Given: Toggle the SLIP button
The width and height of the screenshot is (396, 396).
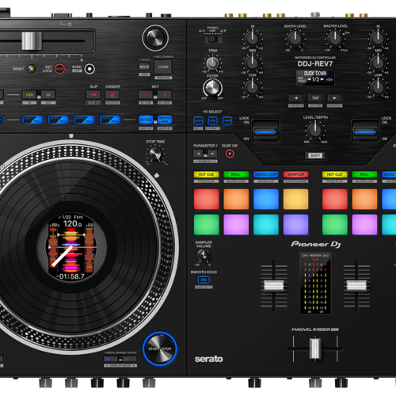Looking at the screenshot, I should 93,95.
